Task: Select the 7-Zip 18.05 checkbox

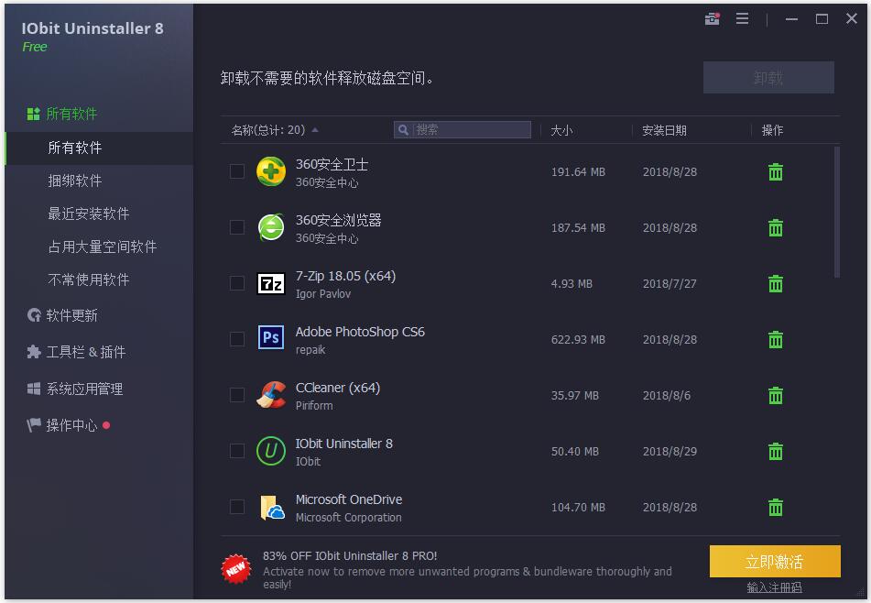Action: pos(237,283)
